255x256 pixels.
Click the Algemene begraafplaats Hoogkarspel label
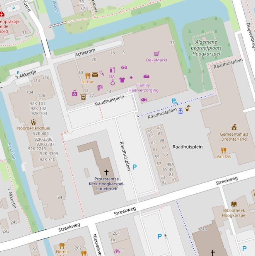pyautogui.click(x=206, y=48)
